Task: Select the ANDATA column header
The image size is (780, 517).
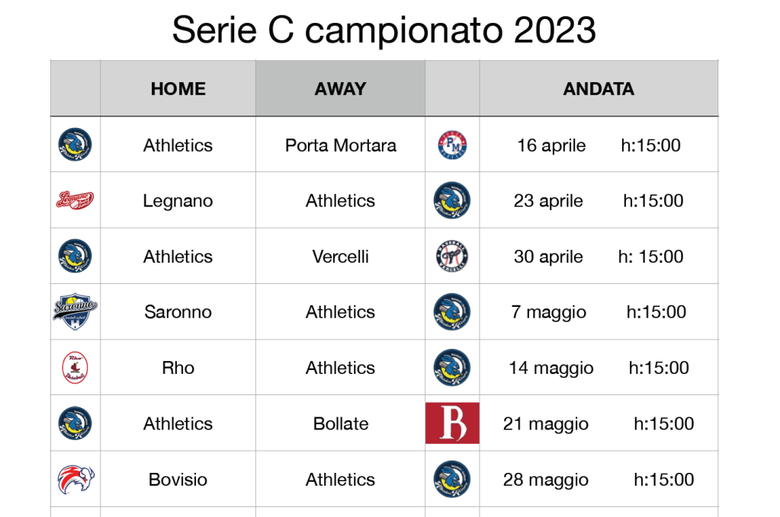Action: [x=599, y=89]
